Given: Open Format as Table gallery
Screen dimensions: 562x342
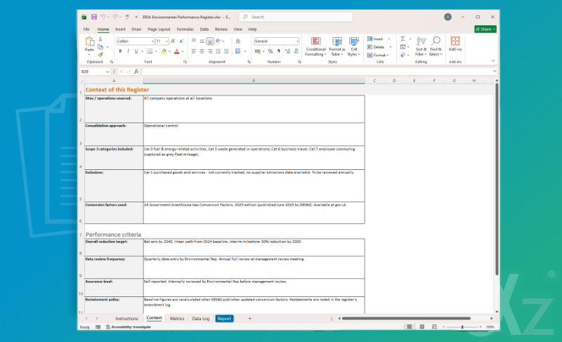Looking at the screenshot, I should [337, 46].
